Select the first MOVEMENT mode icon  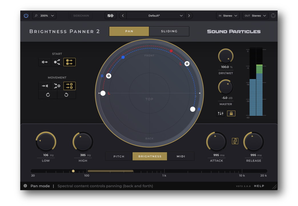pyautogui.click(x=45, y=86)
